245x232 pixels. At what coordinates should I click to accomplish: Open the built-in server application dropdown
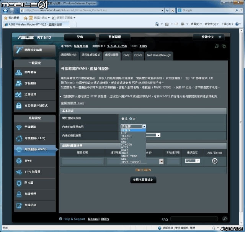tap(133, 126)
